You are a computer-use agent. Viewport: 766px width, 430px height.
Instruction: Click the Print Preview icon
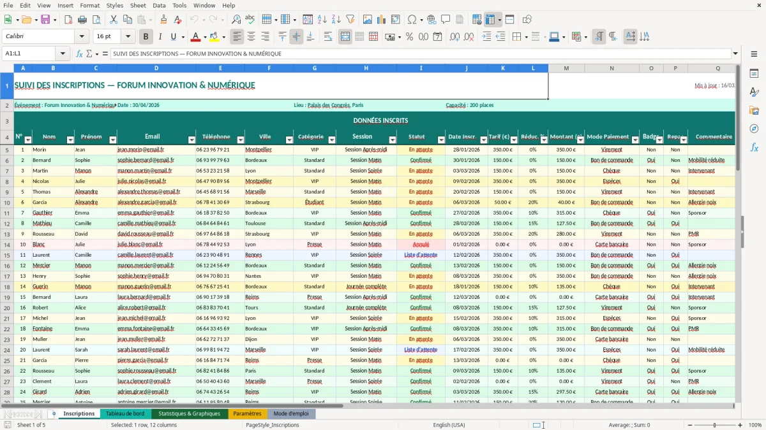[x=96, y=20]
